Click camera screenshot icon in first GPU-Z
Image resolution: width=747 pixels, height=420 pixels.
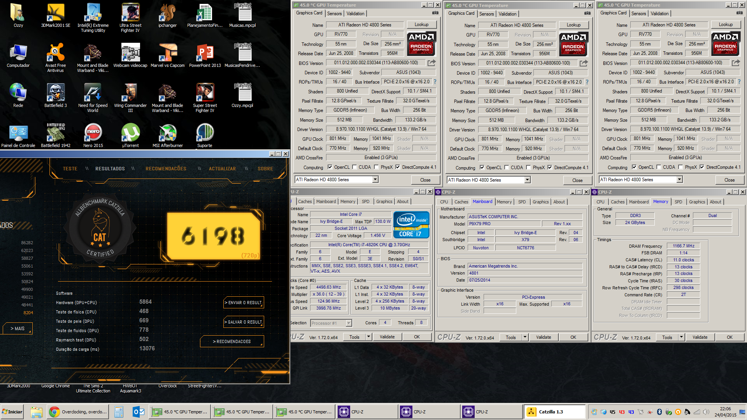435,13
